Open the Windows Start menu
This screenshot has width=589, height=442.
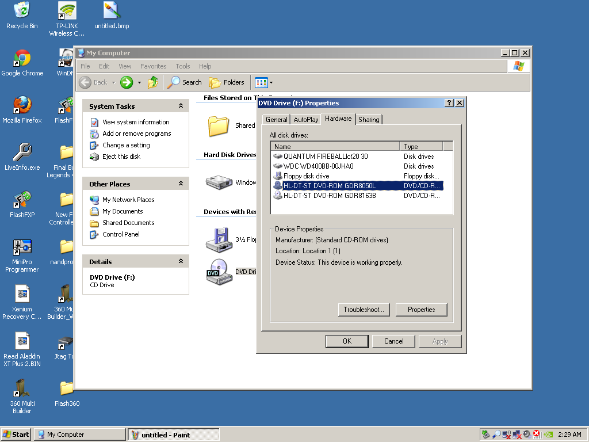tap(16, 435)
